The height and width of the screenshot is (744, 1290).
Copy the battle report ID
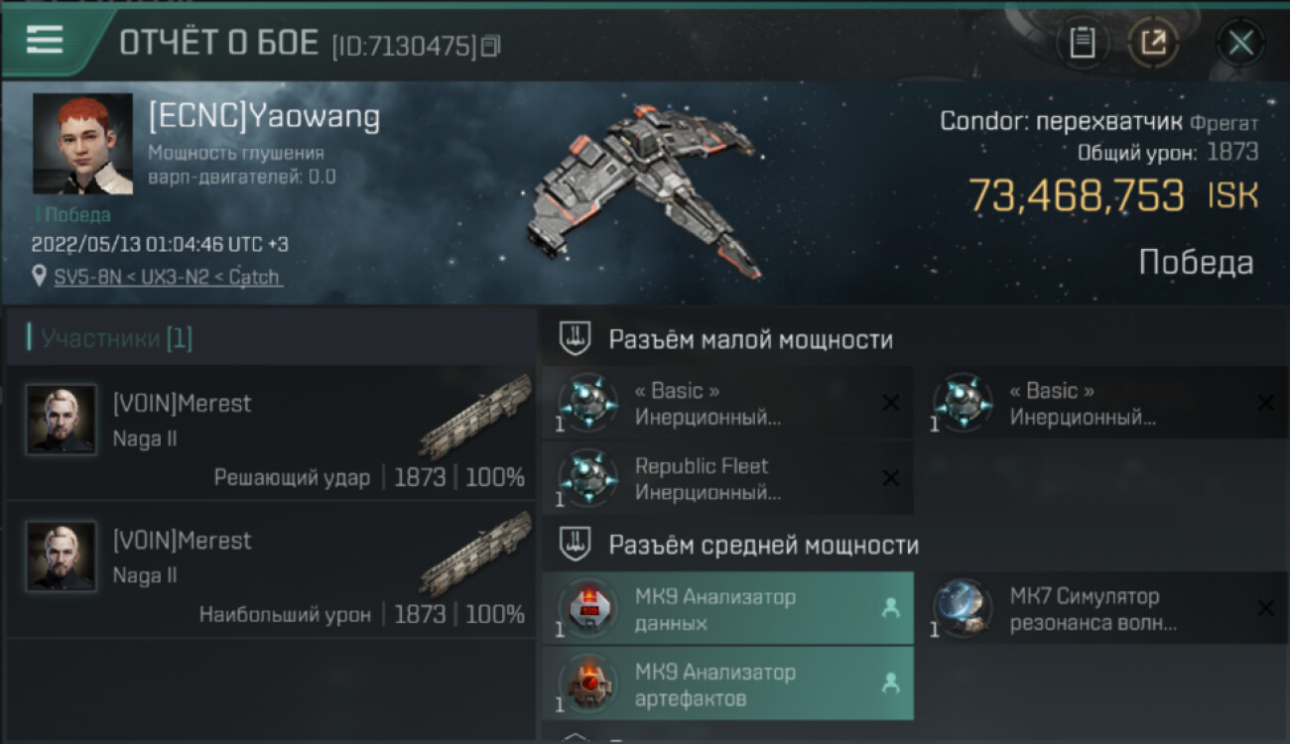[x=491, y=46]
